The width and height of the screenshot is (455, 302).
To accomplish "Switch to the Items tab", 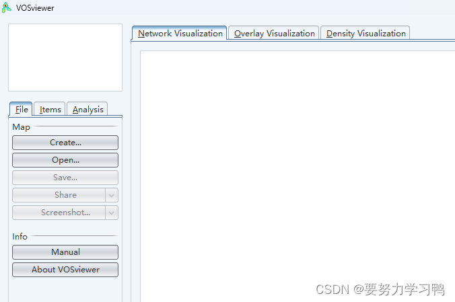I will [x=50, y=110].
